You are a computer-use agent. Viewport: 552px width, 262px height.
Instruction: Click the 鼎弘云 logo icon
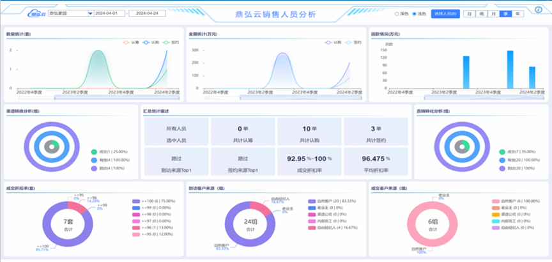click(x=37, y=14)
